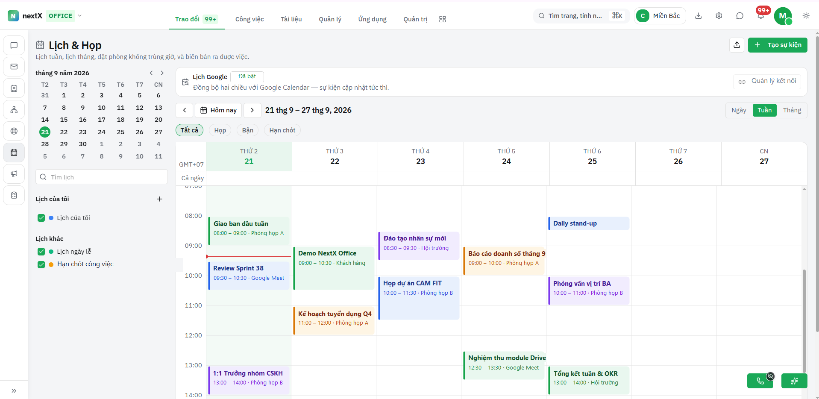Screen dimensions: 819x399
Task: Open the contacts icon in left sidebar
Action: pyautogui.click(x=14, y=88)
